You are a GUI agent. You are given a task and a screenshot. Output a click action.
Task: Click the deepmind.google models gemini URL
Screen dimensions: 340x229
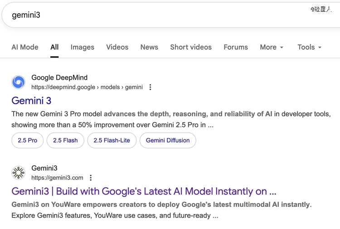coord(87,87)
